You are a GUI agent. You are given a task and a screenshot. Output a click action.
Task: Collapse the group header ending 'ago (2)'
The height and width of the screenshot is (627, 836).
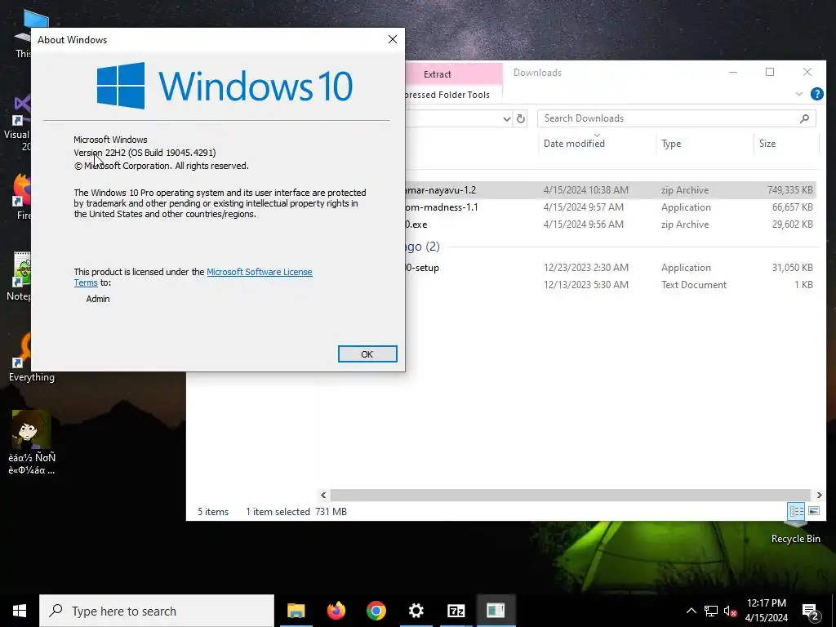pos(422,247)
